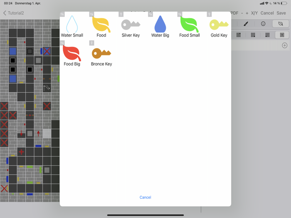Tap the circled plus add button
This screenshot has width=291, height=218.
[x=285, y=45]
